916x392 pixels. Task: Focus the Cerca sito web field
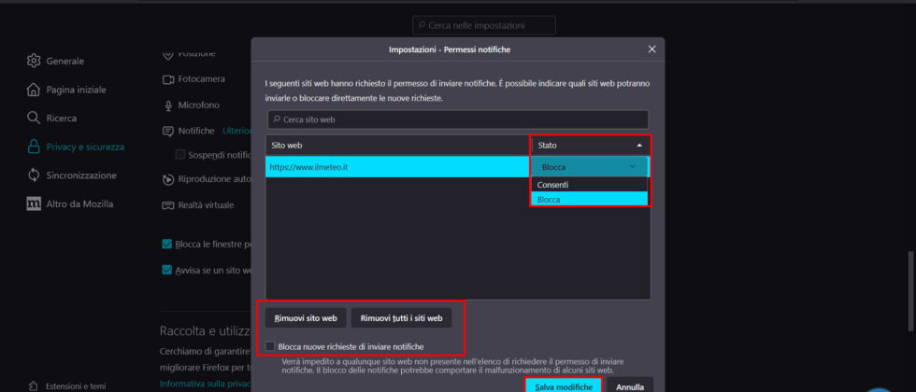[458, 119]
